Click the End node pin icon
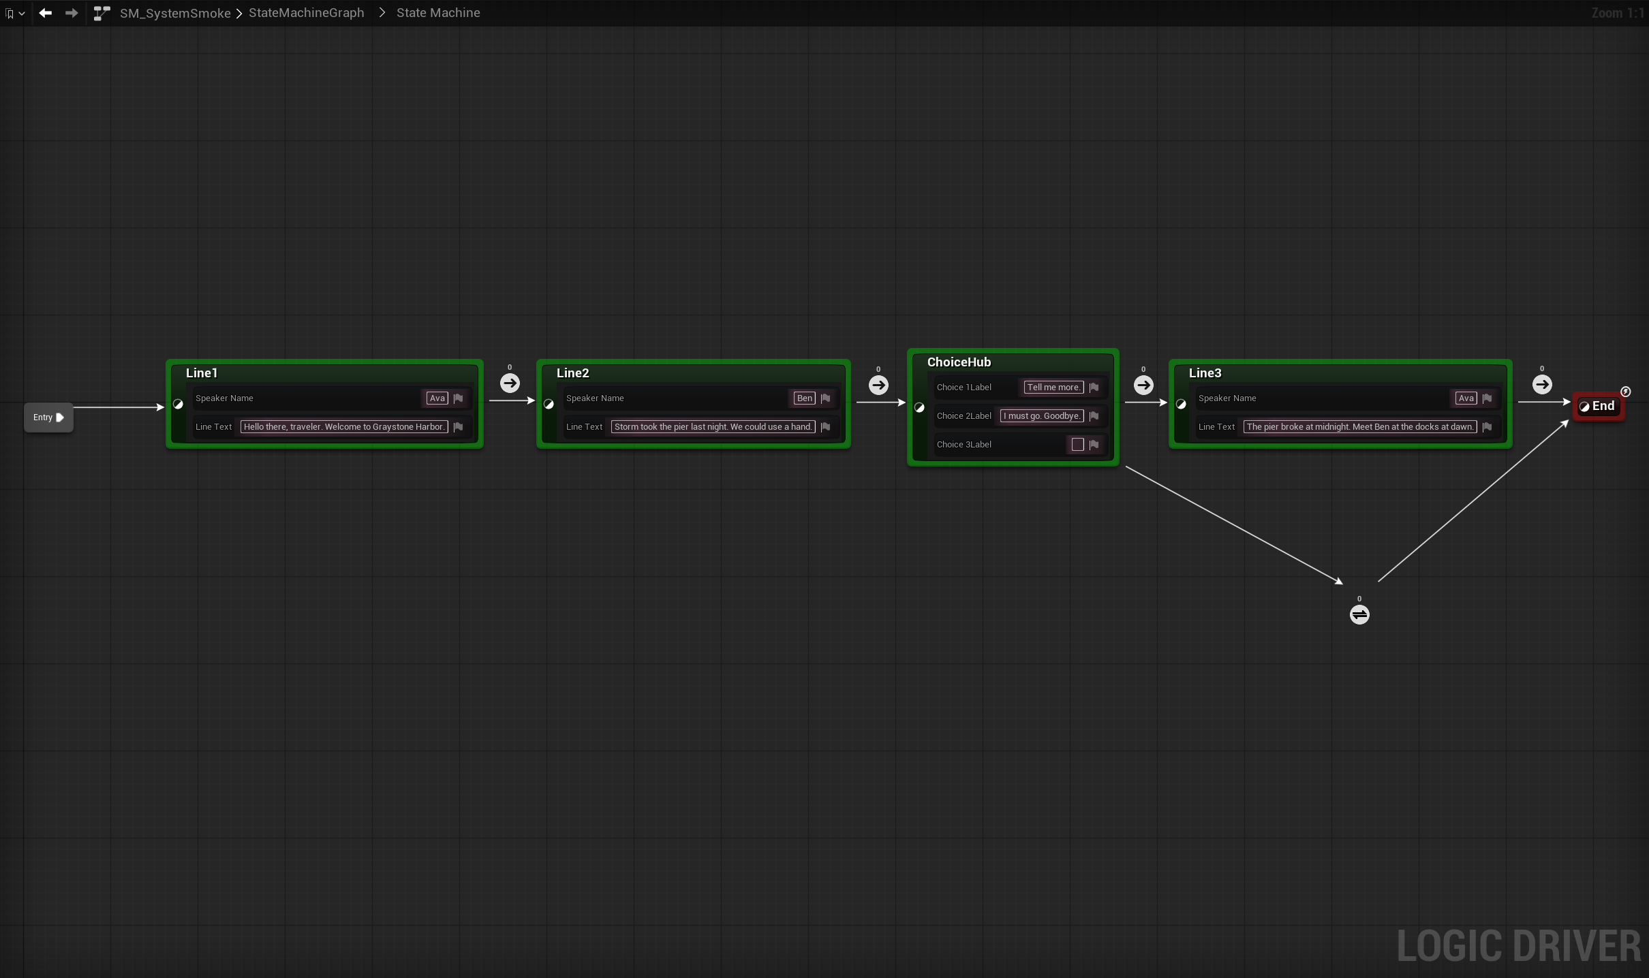 coord(1585,407)
